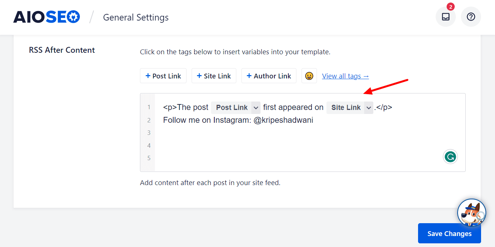Click the AIOSEO logo
This screenshot has width=495, height=247.
click(x=47, y=17)
